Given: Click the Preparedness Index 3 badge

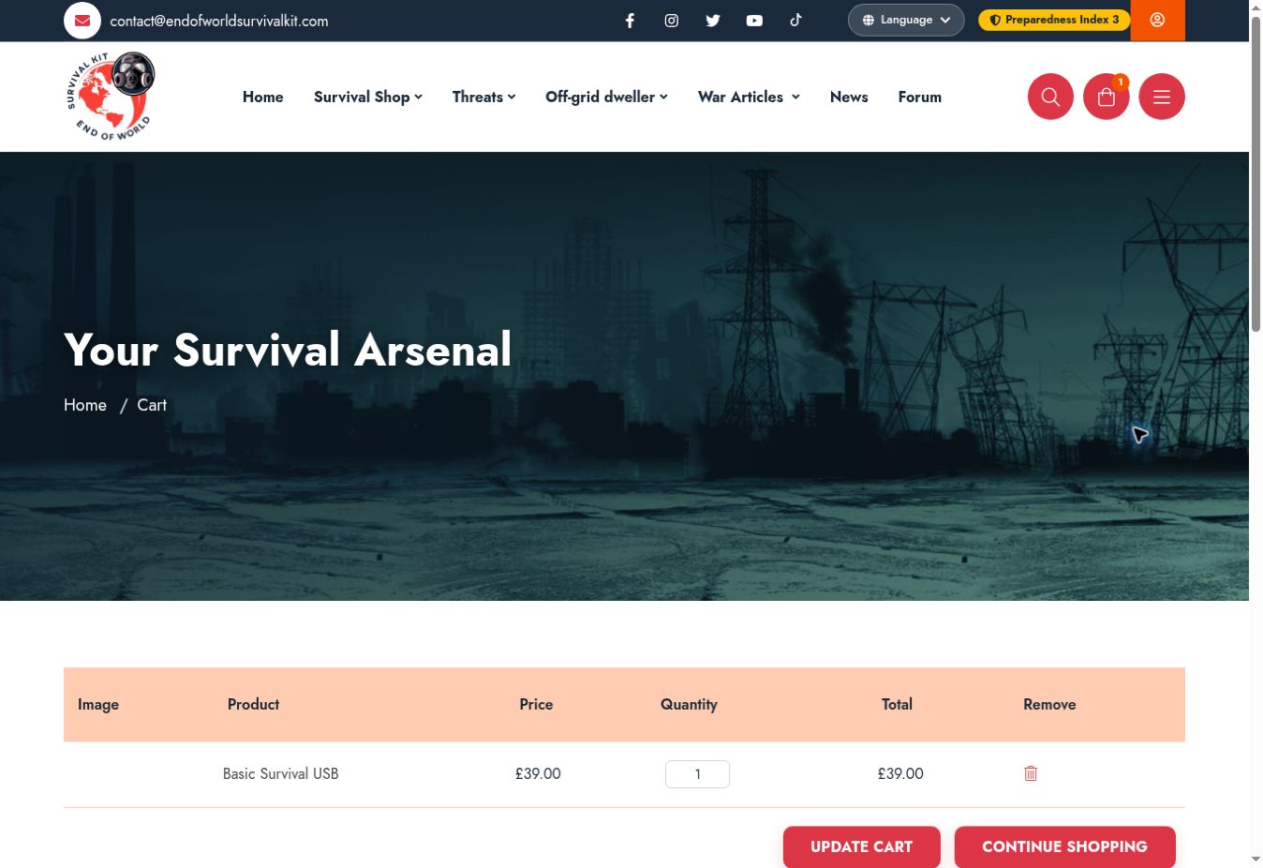Looking at the screenshot, I should coord(1054,20).
